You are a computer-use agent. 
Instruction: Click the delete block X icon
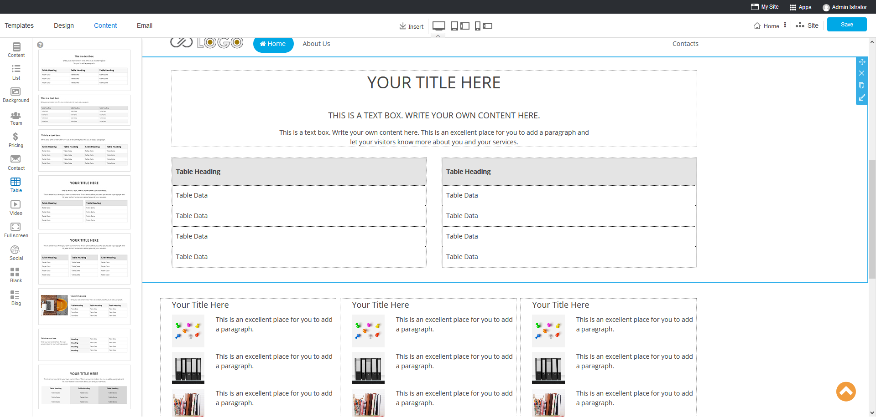coord(861,73)
